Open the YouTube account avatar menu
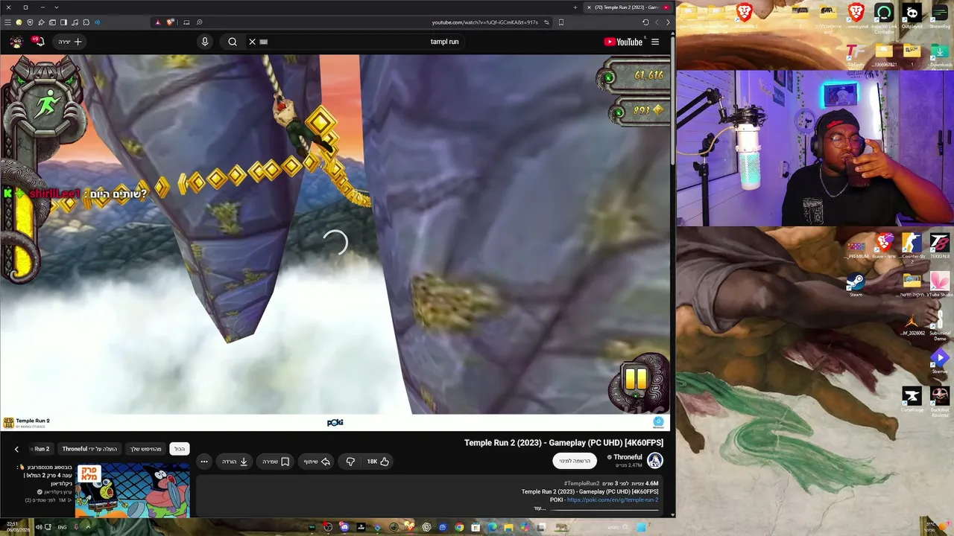This screenshot has height=536, width=954. pos(16,42)
